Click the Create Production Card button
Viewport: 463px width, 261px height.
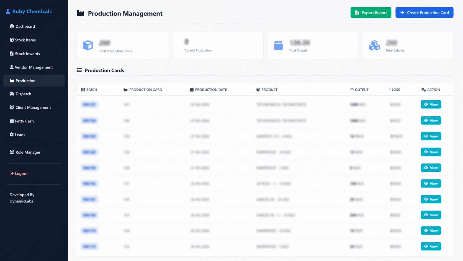(424, 12)
